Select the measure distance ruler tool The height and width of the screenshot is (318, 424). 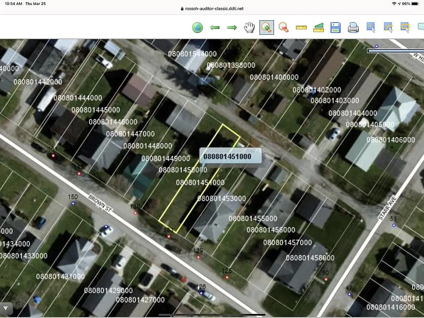[301, 28]
